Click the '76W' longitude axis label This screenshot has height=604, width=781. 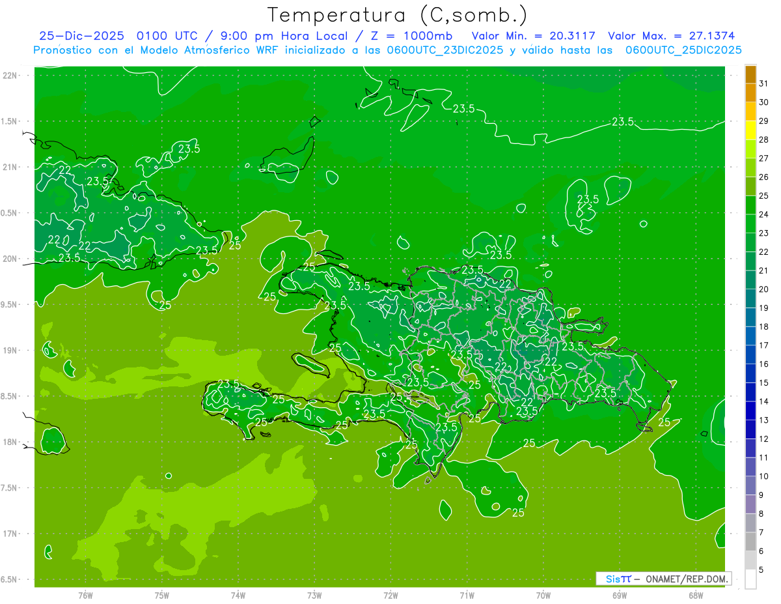click(85, 595)
